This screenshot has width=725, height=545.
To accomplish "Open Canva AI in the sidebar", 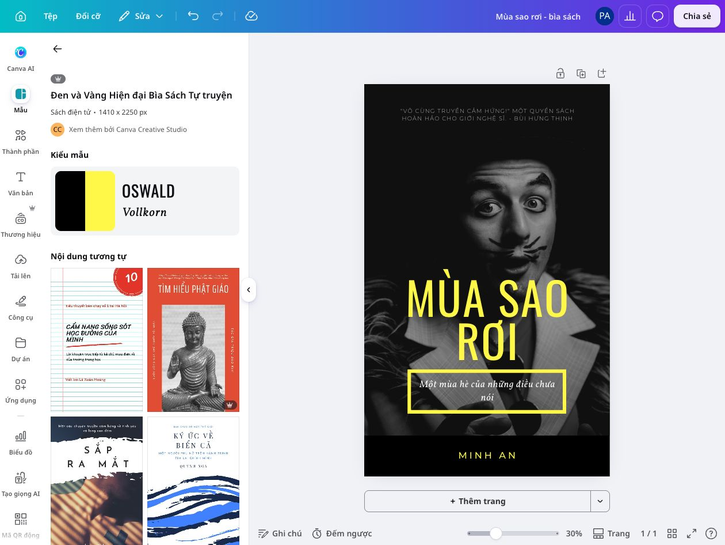I will tap(21, 58).
